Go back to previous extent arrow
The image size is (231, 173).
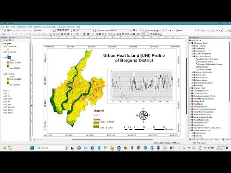[x=72, y=34]
